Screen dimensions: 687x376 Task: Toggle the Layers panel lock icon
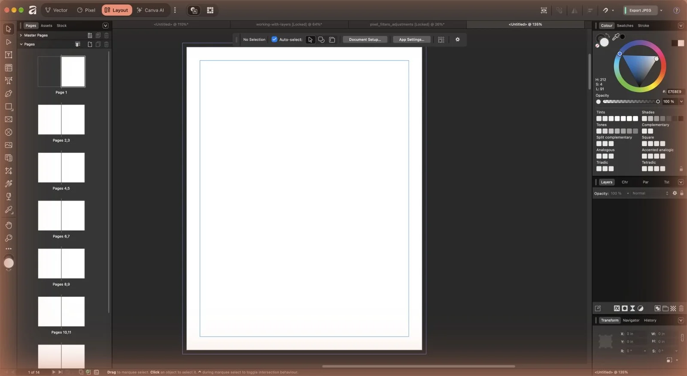click(681, 193)
